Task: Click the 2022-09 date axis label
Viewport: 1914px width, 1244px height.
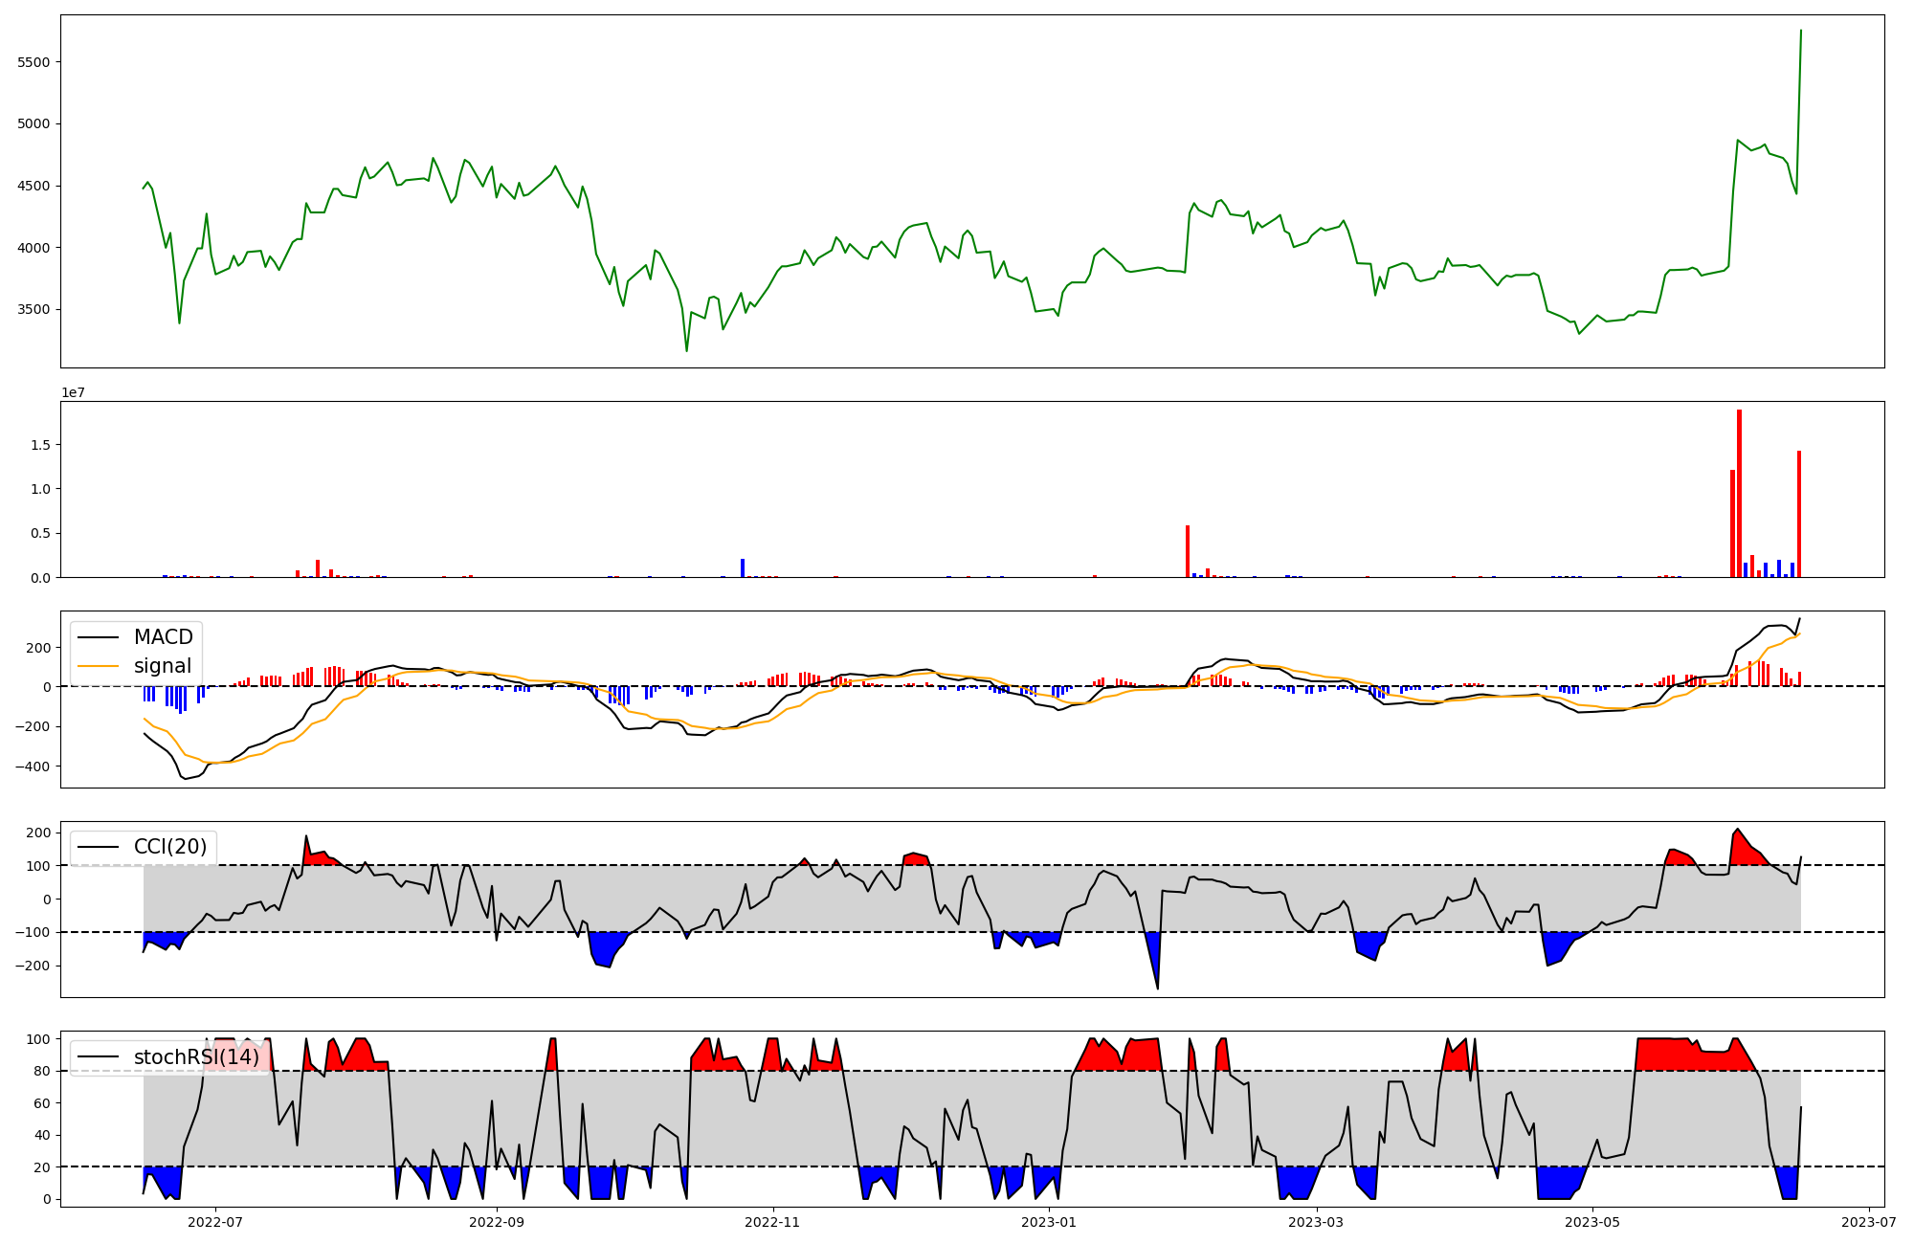Action: coord(497,1222)
